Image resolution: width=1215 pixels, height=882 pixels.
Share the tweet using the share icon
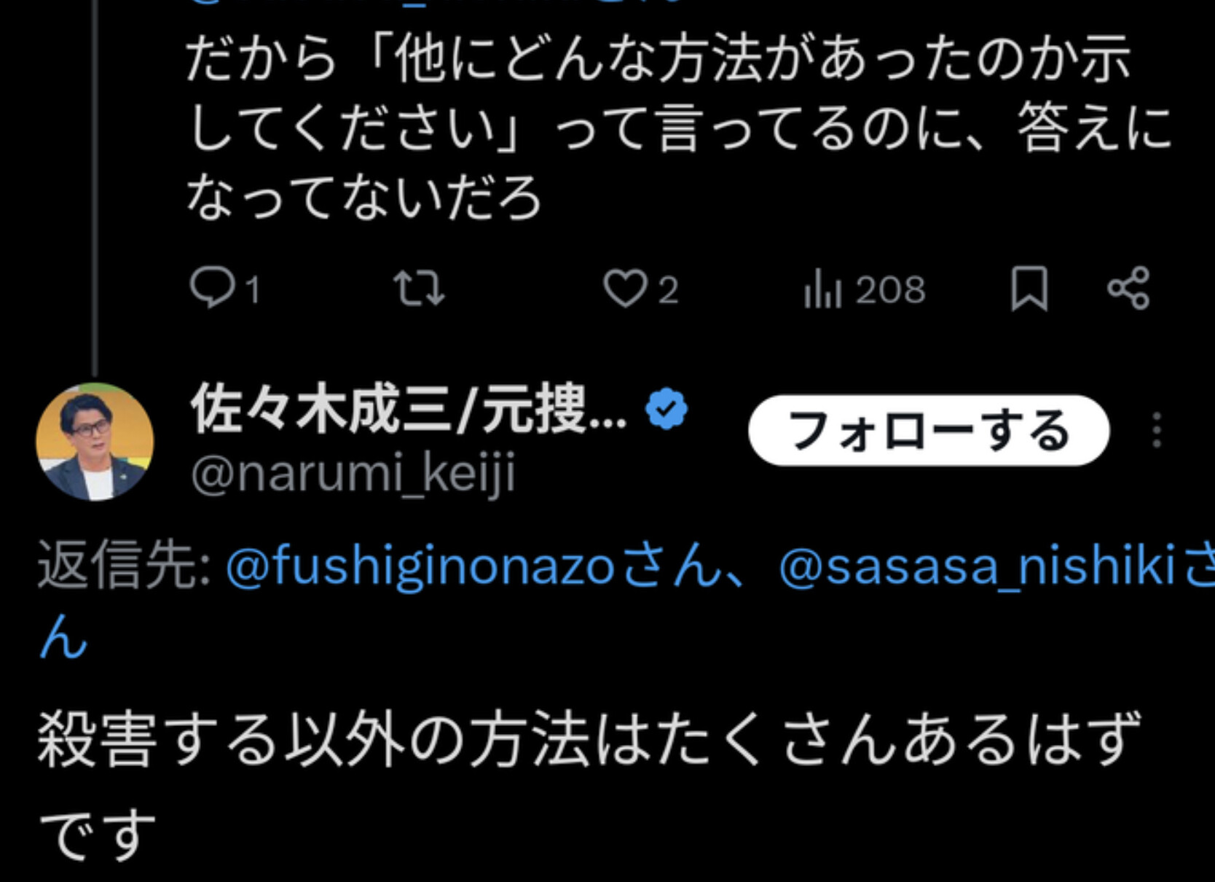click(x=1128, y=289)
